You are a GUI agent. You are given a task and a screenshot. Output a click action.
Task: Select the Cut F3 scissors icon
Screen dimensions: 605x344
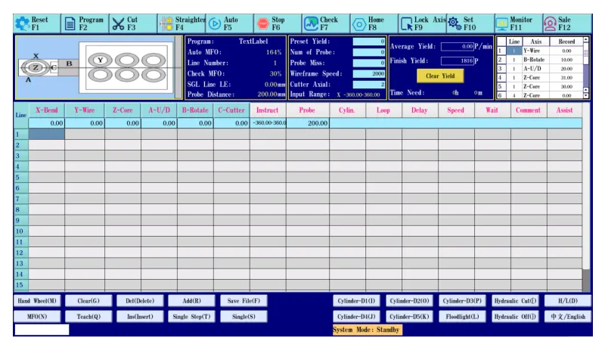pos(118,24)
